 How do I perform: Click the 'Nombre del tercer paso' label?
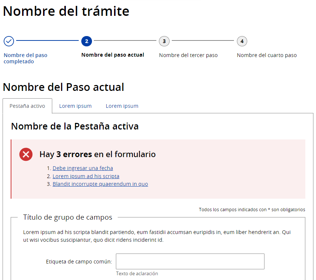pos(188,55)
